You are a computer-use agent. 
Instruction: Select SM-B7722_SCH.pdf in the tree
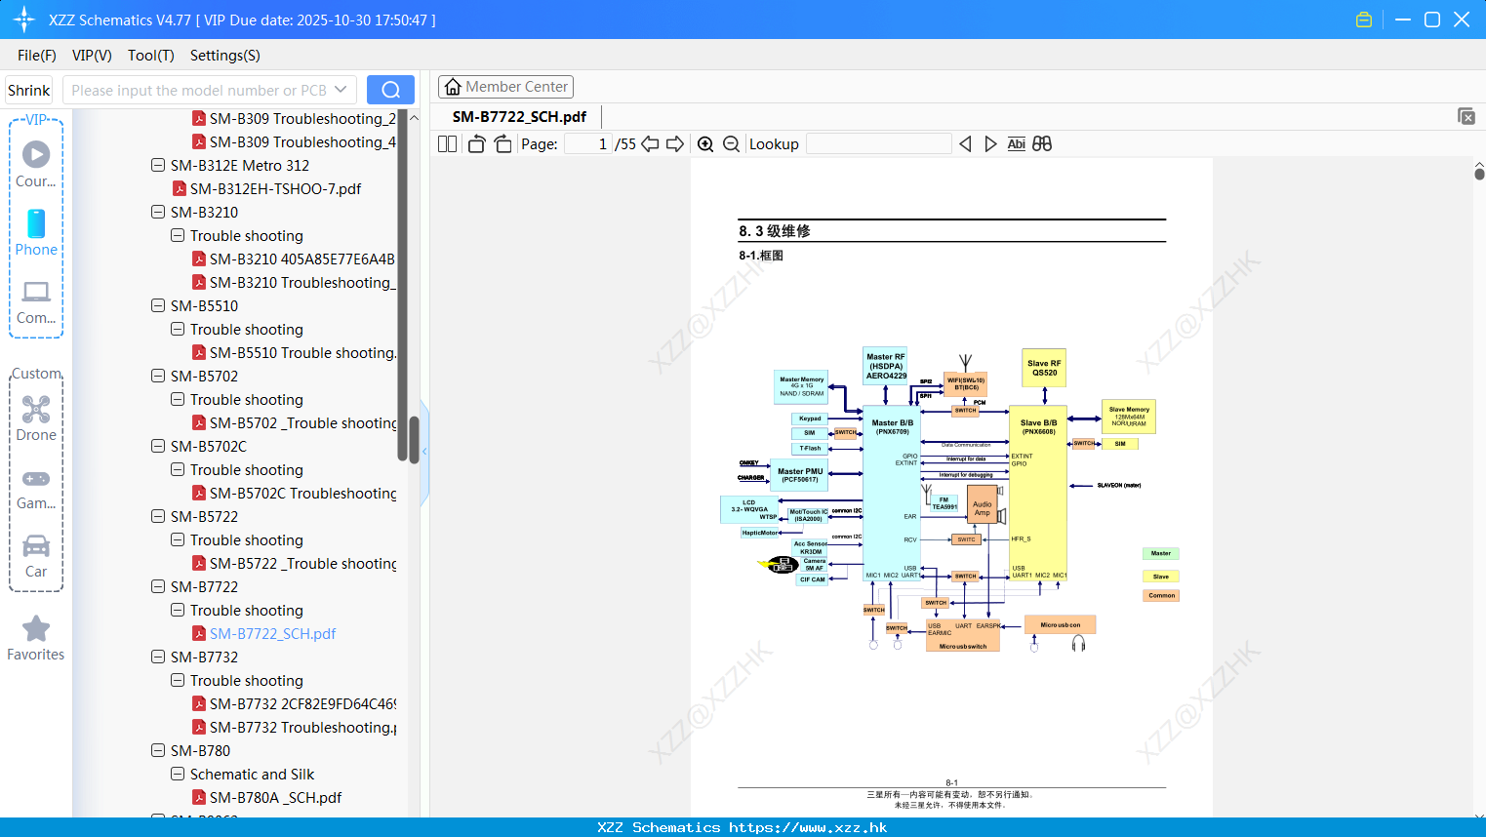point(263,633)
